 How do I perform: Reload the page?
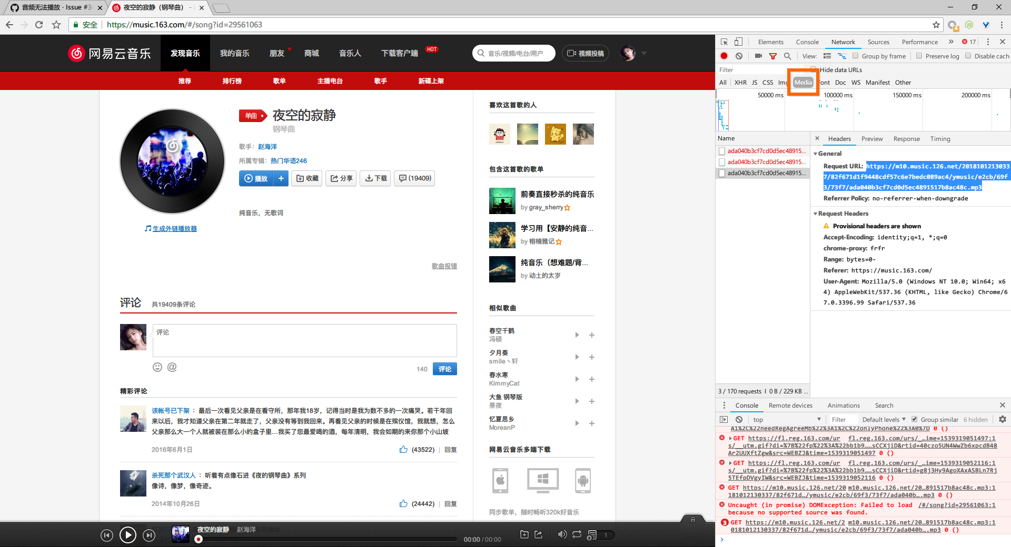[39, 25]
